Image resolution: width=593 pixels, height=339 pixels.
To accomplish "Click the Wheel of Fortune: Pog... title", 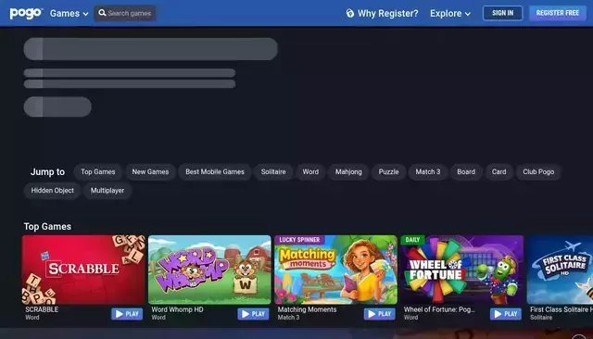I will (x=439, y=309).
